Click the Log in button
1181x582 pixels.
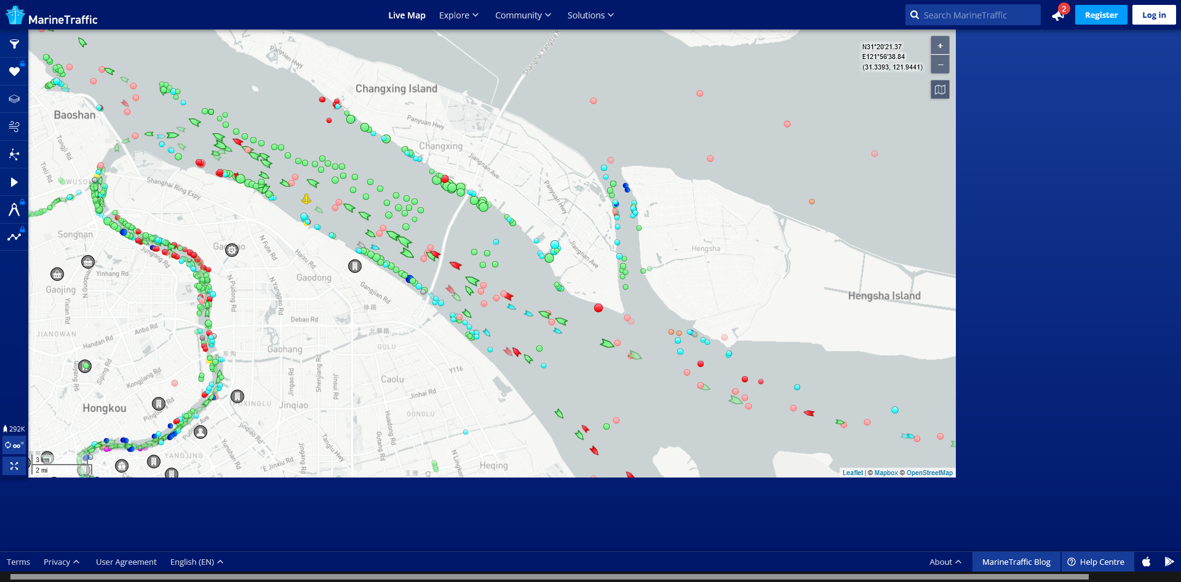(1154, 15)
